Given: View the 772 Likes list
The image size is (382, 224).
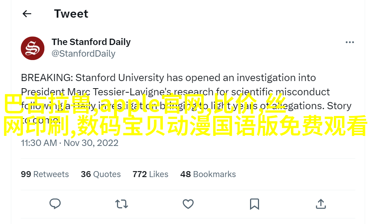Looking at the screenshot, I should tap(150, 174).
